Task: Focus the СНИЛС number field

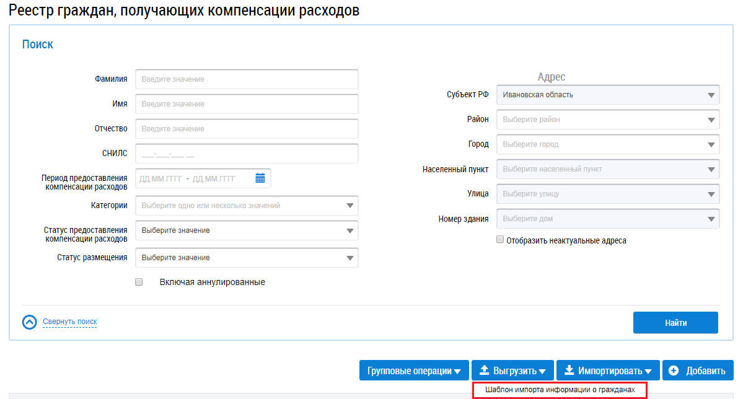Action: [x=246, y=154]
